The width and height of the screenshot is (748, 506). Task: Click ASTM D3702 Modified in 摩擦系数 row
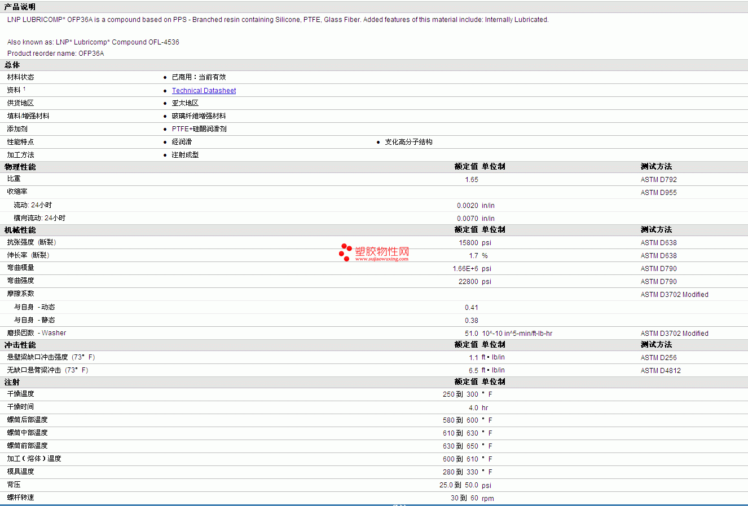[674, 295]
